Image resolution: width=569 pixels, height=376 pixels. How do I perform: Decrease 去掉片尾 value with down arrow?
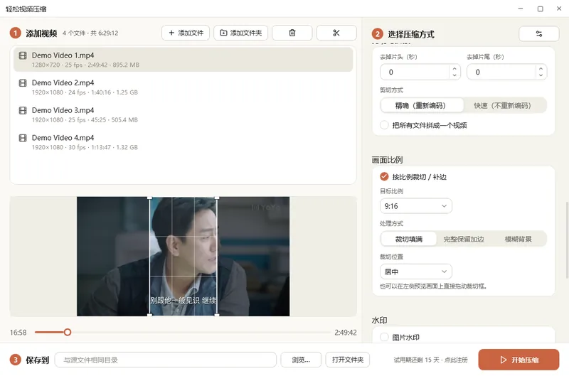pos(541,75)
